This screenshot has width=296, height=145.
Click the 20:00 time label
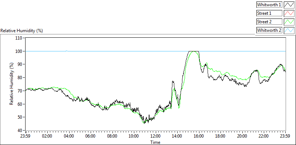coord(242,136)
